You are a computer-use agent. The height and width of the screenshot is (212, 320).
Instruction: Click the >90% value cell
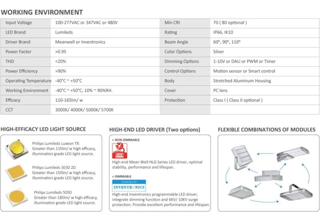click(105, 72)
